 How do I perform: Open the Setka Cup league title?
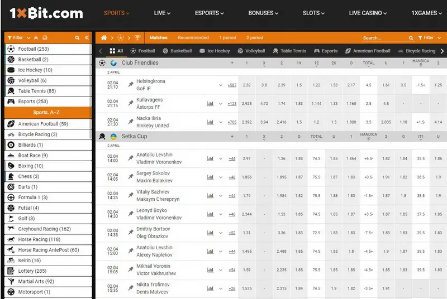click(x=134, y=137)
